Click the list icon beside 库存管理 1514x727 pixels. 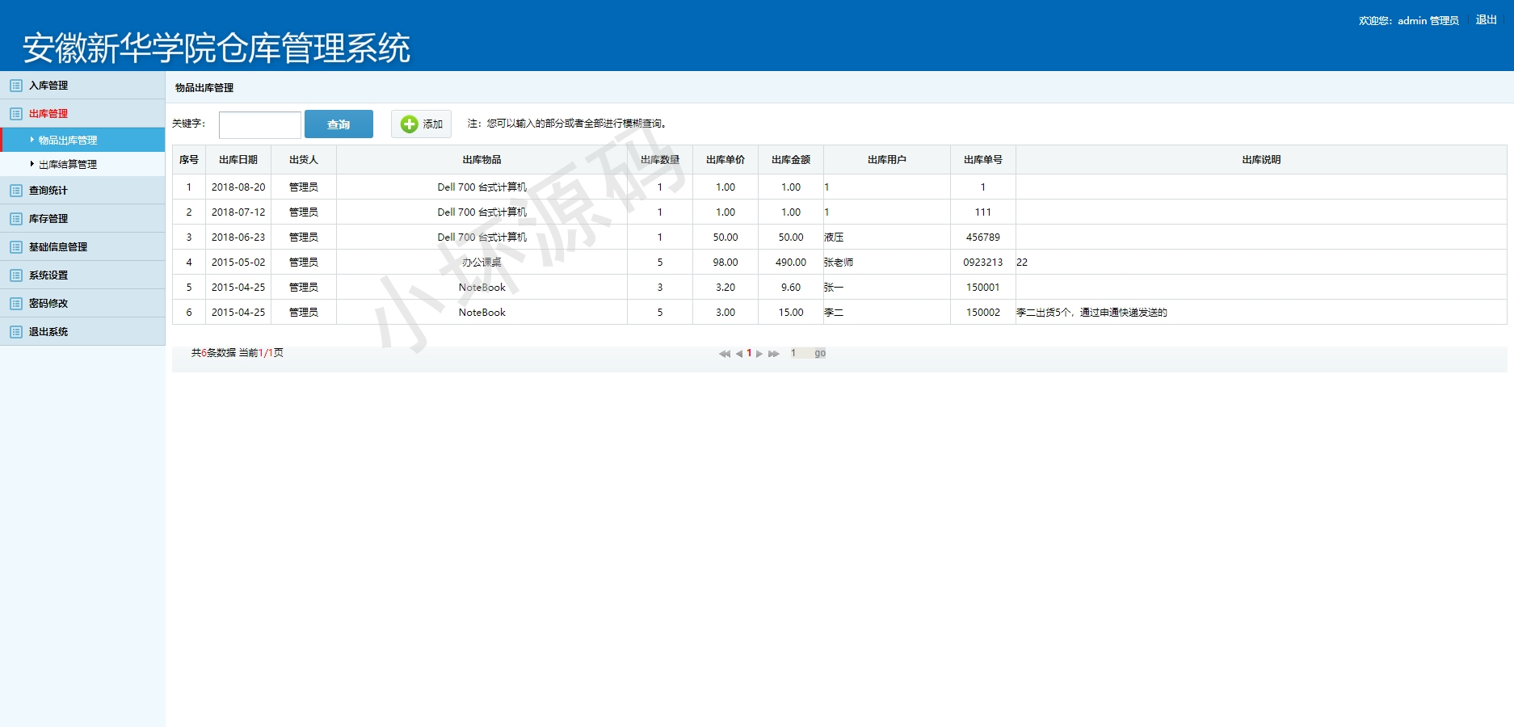(16, 219)
